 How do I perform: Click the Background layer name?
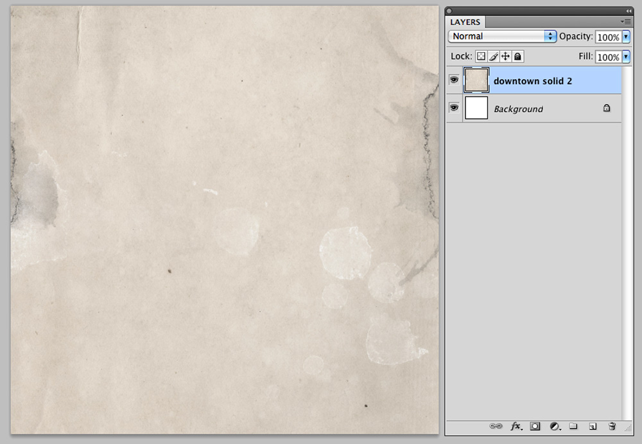[x=518, y=109]
